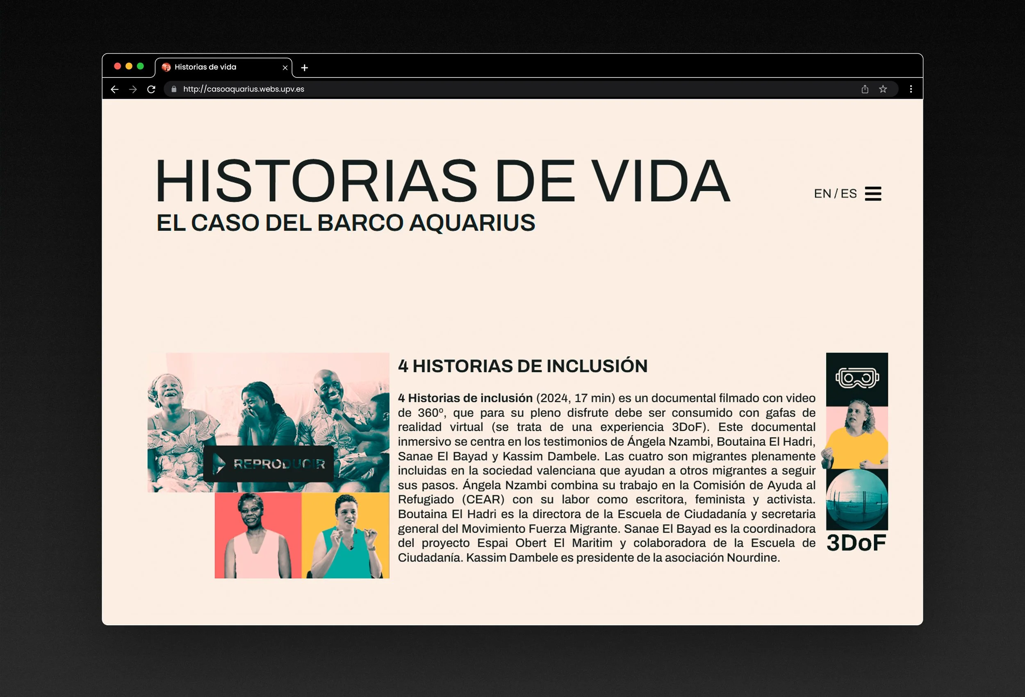This screenshot has width=1025, height=697.
Task: Click the casoaquarius.webs.upv.es address field
Action: click(x=244, y=89)
